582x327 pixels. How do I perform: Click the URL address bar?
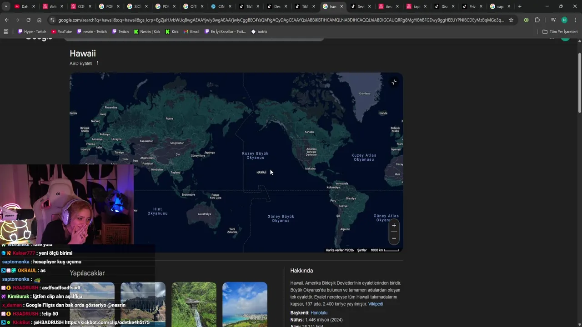click(281, 20)
